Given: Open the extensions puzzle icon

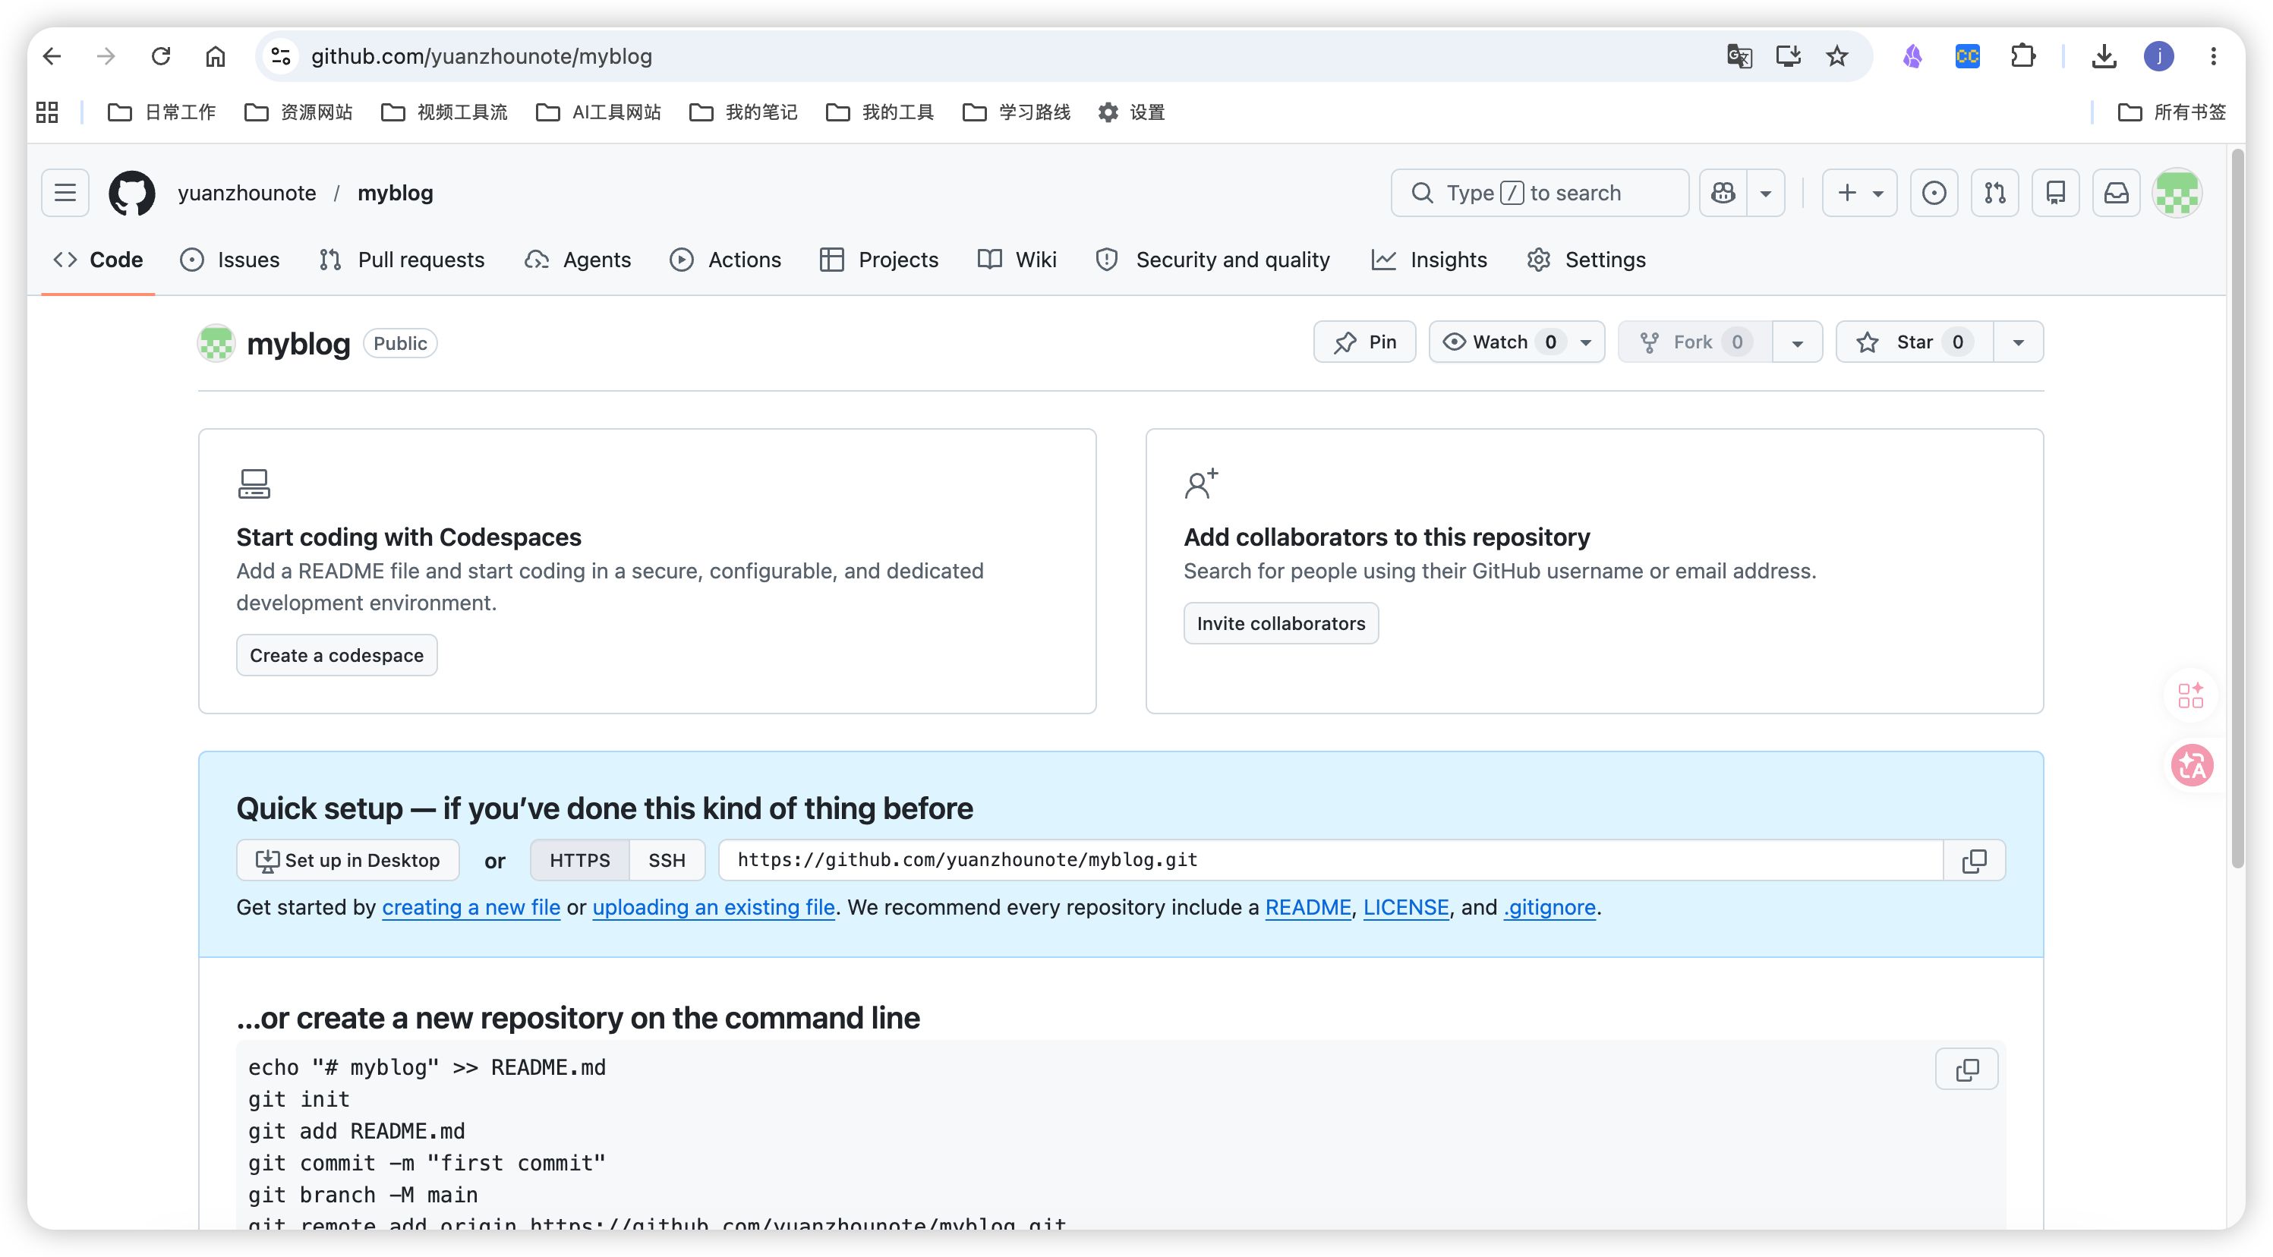Looking at the screenshot, I should point(2023,56).
